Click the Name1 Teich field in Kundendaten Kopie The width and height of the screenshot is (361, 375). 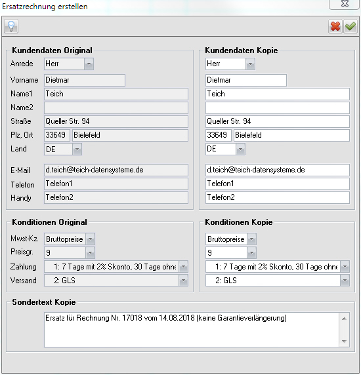(x=278, y=94)
